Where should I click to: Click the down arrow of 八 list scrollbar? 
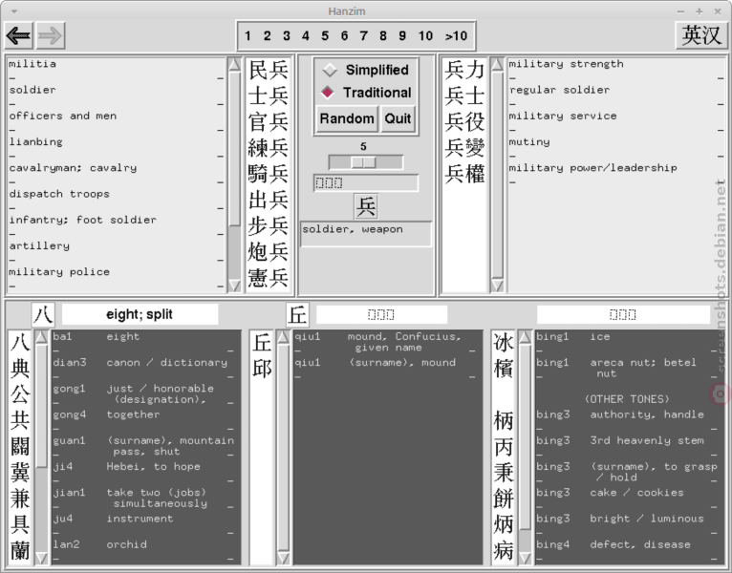pyautogui.click(x=41, y=558)
